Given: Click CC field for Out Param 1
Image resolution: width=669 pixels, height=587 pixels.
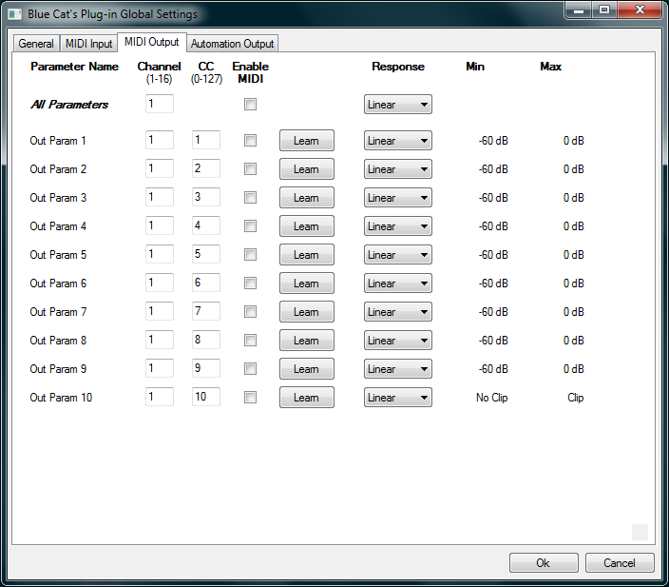Looking at the screenshot, I should point(206,140).
